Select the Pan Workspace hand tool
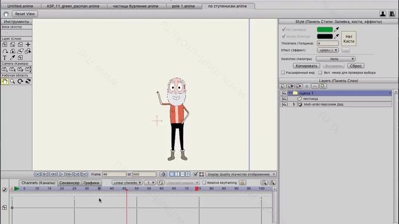Image resolution: width=399 pixels, height=224 pixels. point(4,82)
